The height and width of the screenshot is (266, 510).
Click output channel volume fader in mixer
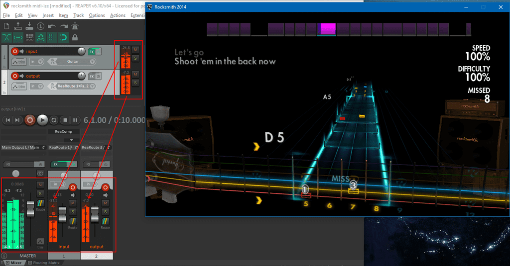pos(95,213)
